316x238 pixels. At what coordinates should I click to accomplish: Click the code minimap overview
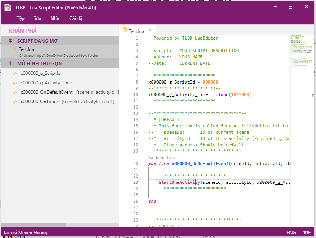tap(301, 53)
